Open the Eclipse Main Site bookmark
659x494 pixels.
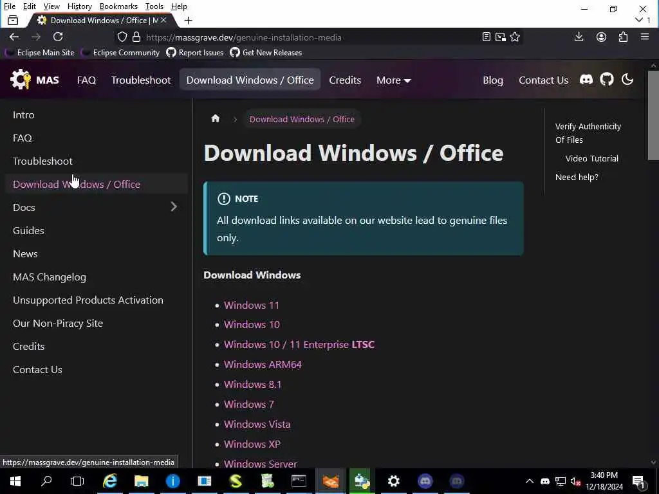click(40, 53)
